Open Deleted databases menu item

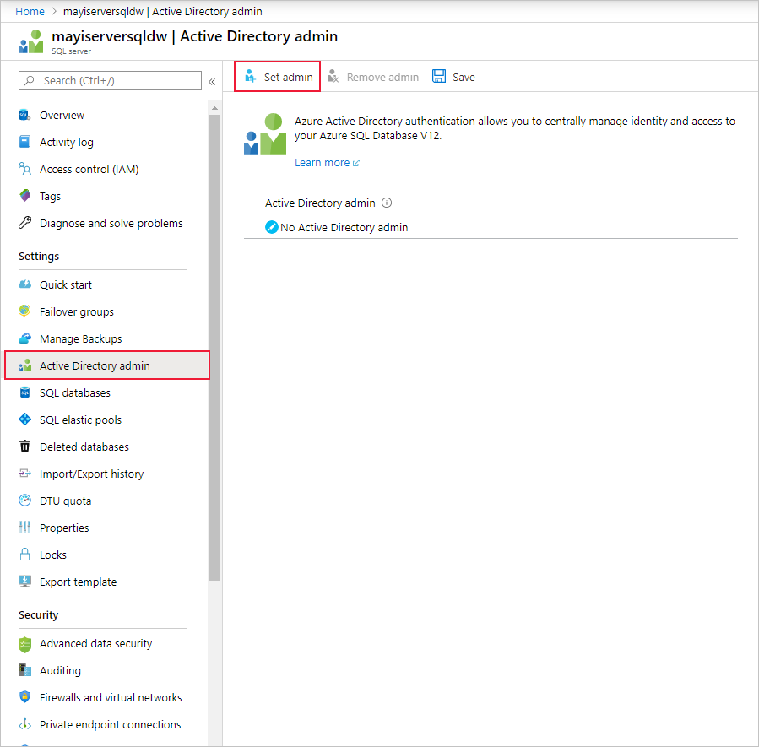coord(84,447)
